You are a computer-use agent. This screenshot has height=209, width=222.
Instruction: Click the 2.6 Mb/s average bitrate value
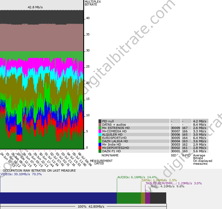coord(200,128)
